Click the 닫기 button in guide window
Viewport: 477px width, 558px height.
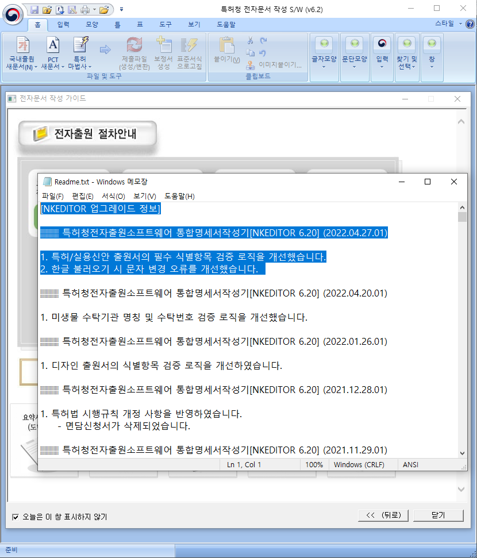[438, 515]
